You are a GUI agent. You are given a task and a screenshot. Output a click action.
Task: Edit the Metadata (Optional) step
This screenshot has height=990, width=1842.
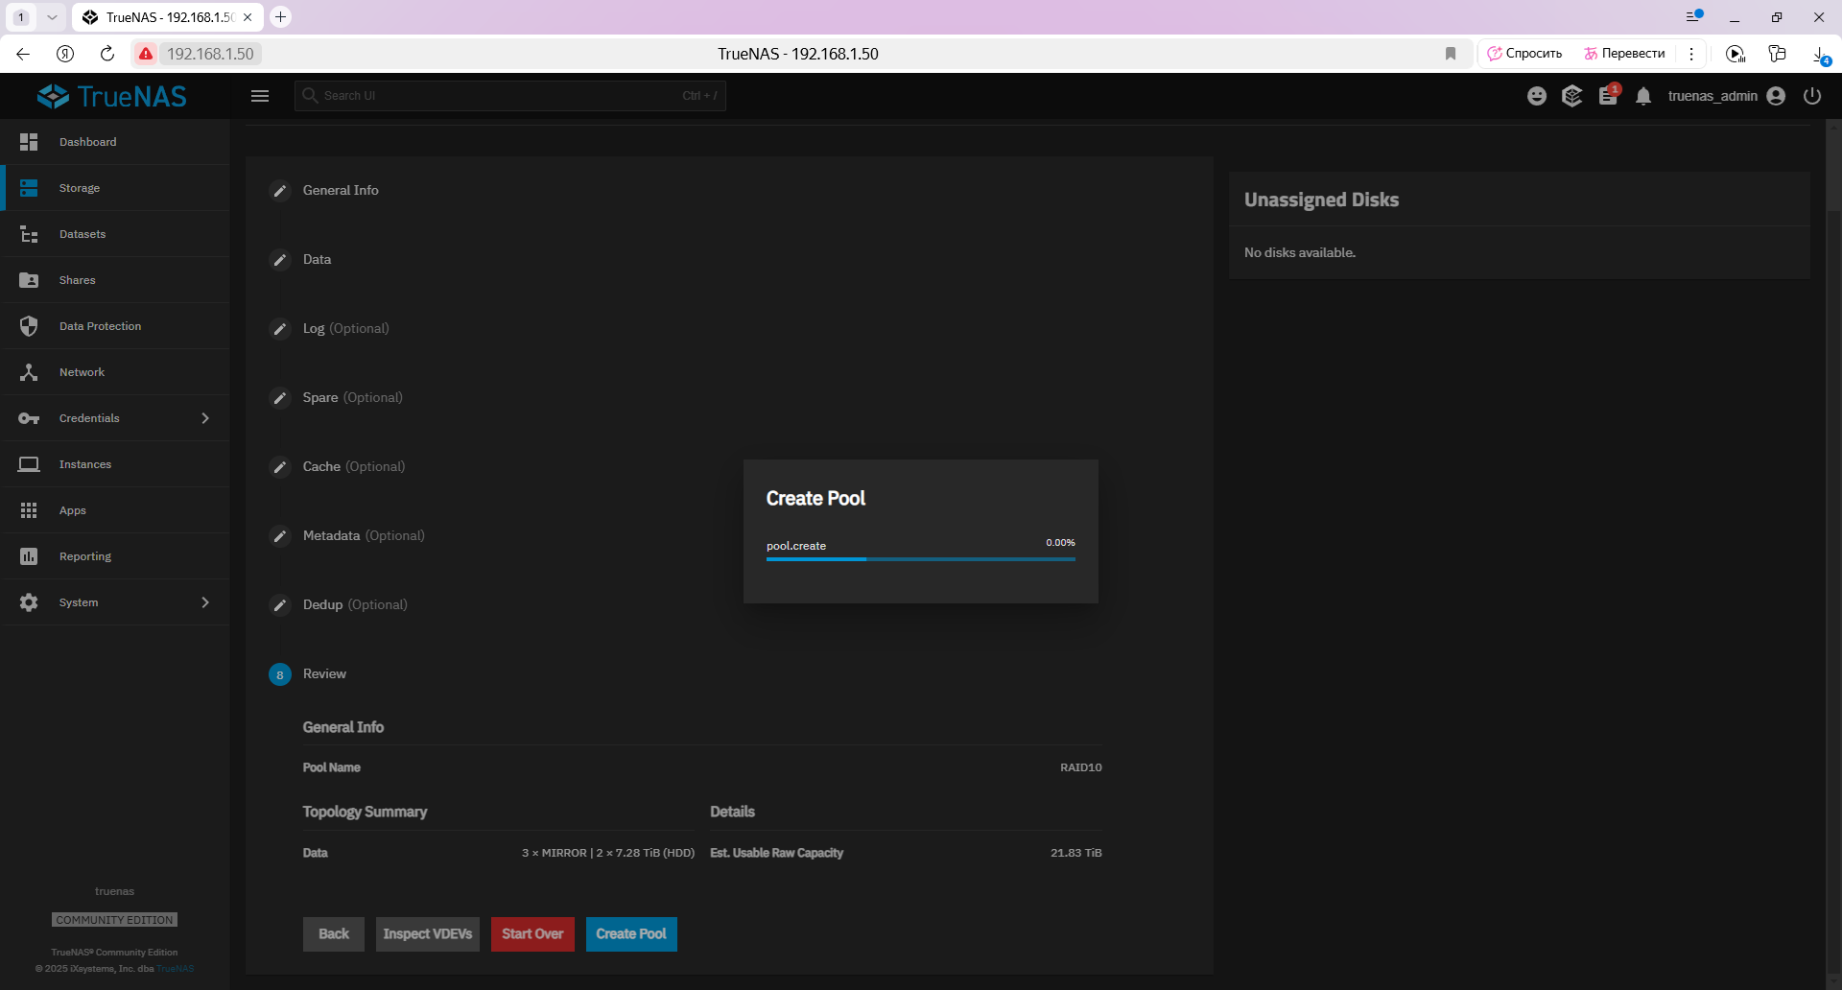[x=280, y=536]
